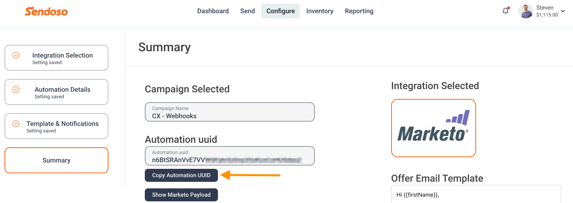Select the Summary step
This screenshot has height=203, width=573.
pos(56,160)
